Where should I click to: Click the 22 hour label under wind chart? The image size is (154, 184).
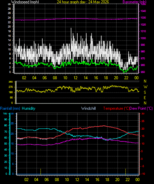(126, 78)
